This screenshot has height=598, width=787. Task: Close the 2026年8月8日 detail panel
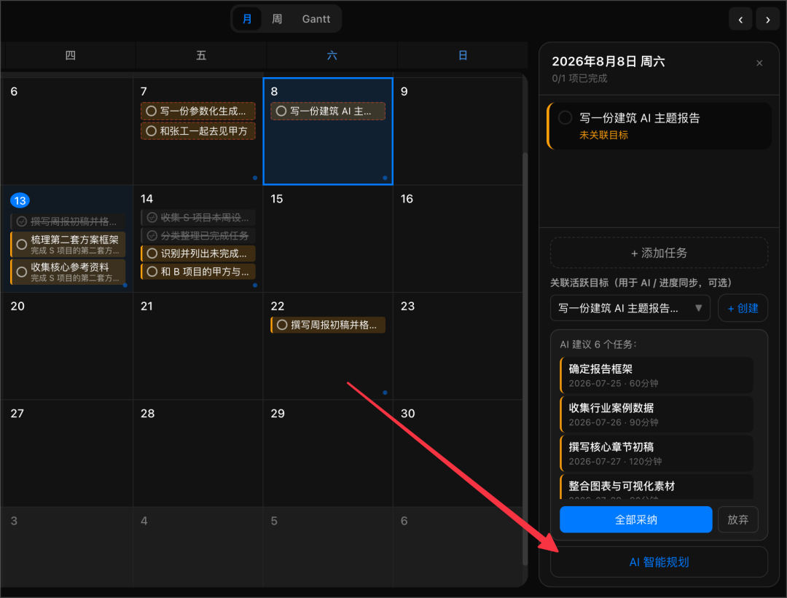coord(759,63)
